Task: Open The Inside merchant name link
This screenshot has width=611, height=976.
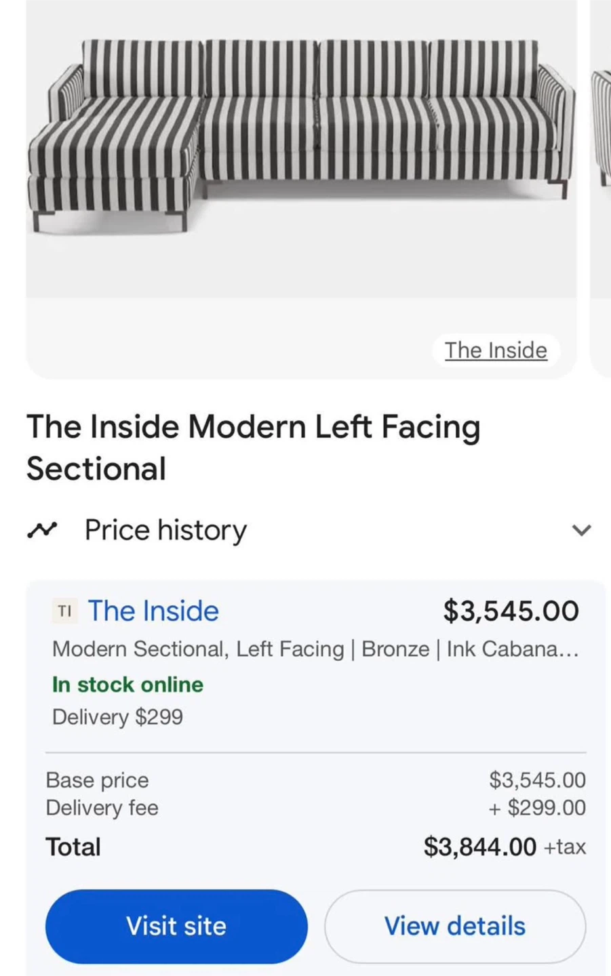Action: [x=153, y=611]
